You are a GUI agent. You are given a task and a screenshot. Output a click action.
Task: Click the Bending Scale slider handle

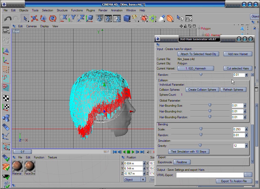coord(201,129)
